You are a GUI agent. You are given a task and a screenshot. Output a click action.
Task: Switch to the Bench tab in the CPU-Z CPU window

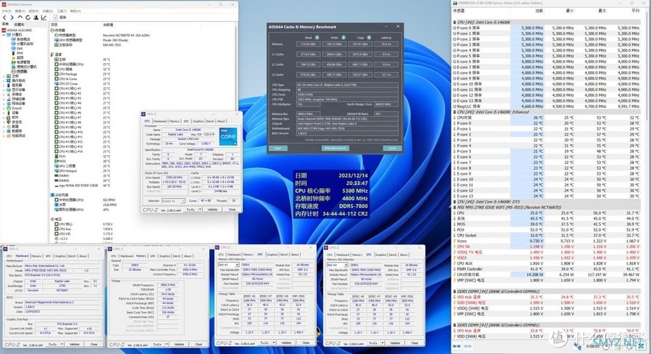210,121
